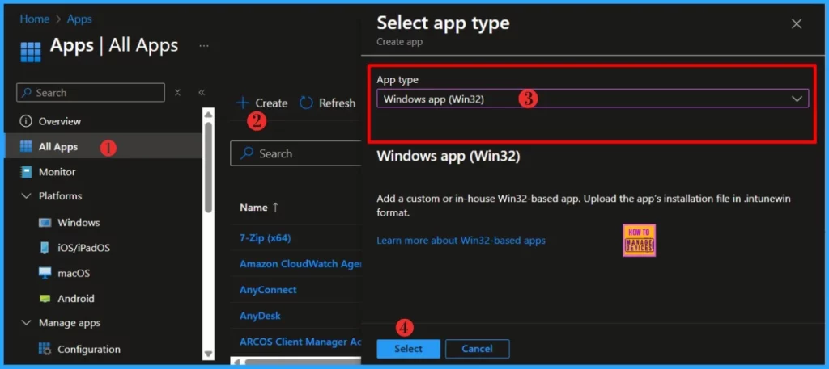Open ARCOS Client Manager app
Viewport: 829px width, 369px height.
pos(300,342)
